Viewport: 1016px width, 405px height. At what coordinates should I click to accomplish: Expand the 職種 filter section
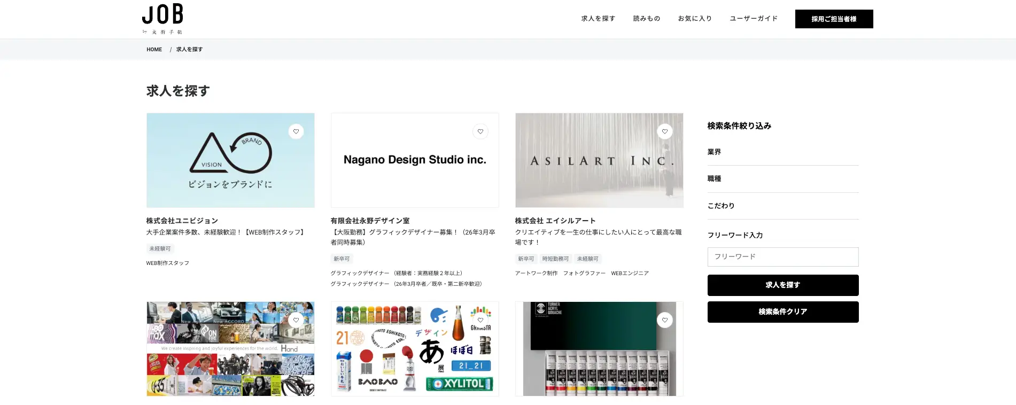(782, 179)
